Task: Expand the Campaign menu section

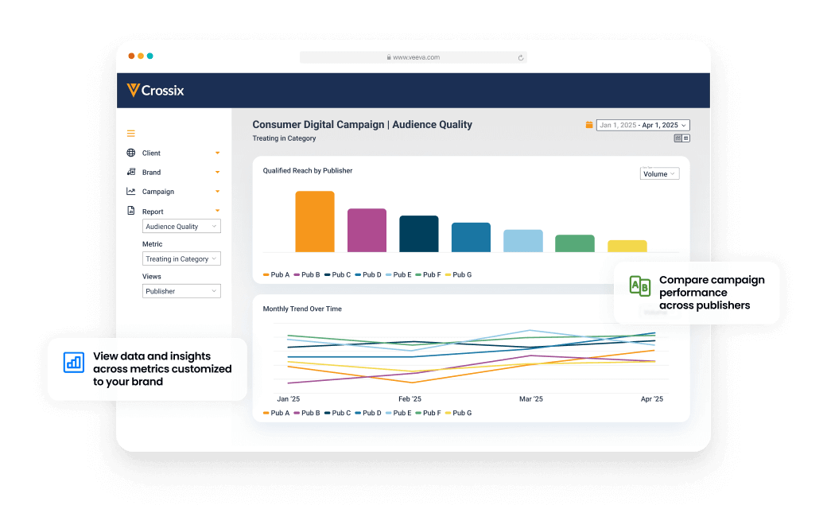Action: coord(217,192)
